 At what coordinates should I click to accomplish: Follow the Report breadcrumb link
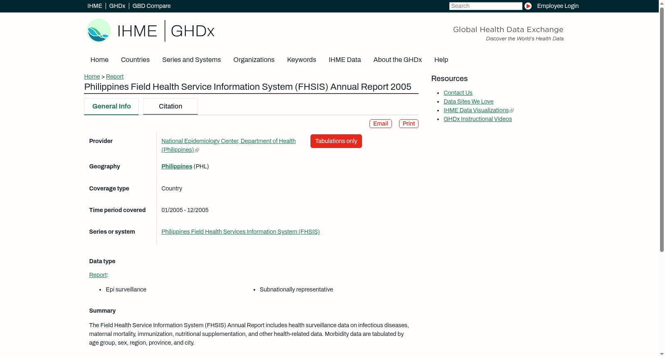(115, 77)
